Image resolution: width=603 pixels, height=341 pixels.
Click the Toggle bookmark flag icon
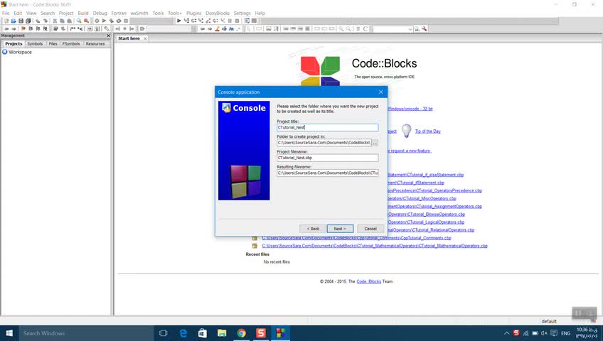click(x=23, y=29)
